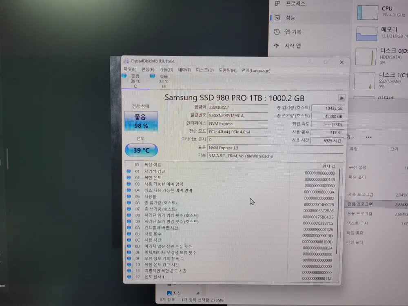408x306 pixels.
Task: Click the SMART attribute list vertical scrollbar
Action: [x=337, y=211]
